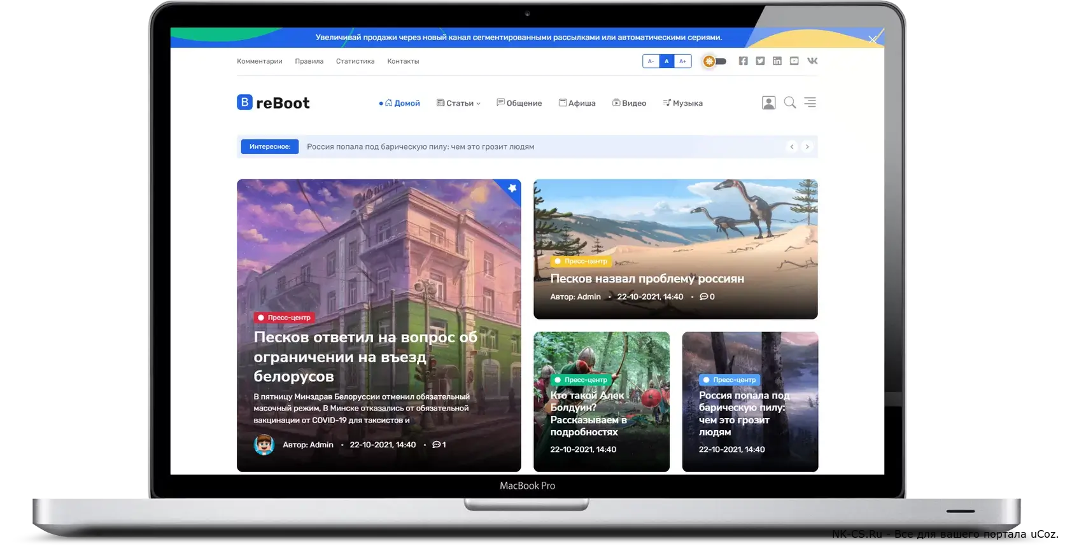The height and width of the screenshot is (546, 1065).
Task: Decrease font size with A- button
Action: click(x=651, y=61)
